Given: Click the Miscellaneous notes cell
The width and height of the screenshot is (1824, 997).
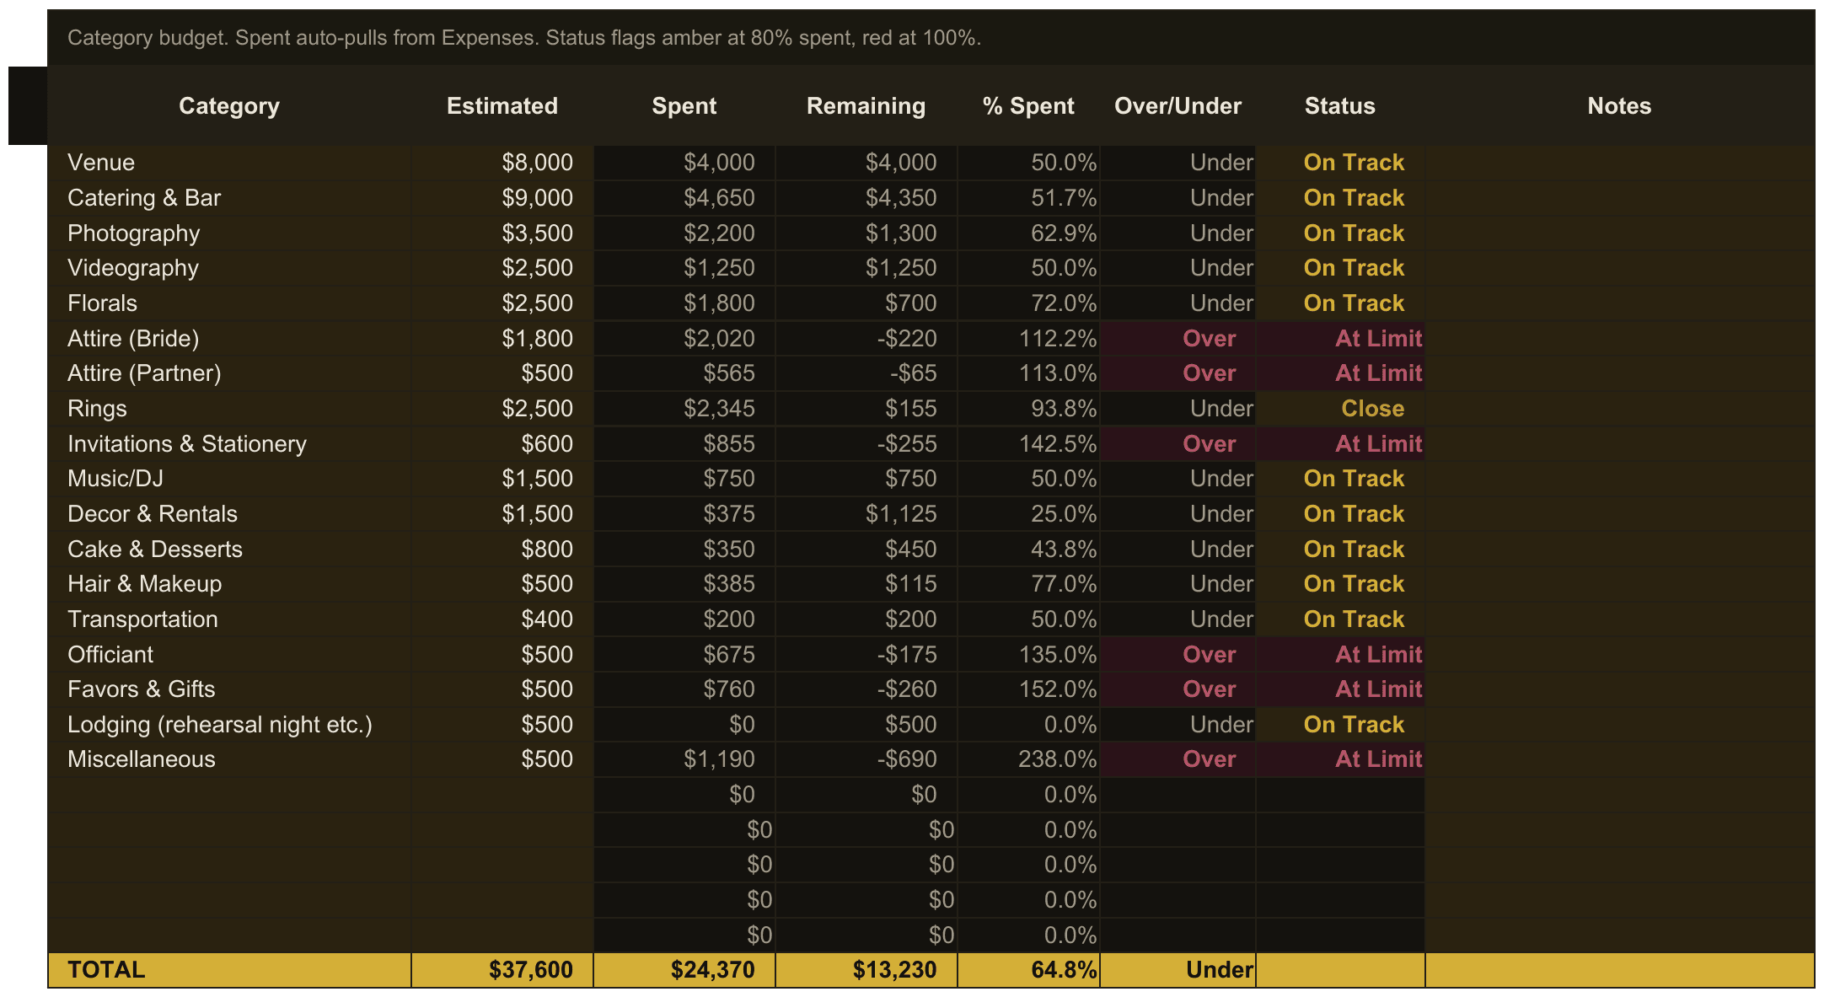Looking at the screenshot, I should pyautogui.click(x=1620, y=759).
